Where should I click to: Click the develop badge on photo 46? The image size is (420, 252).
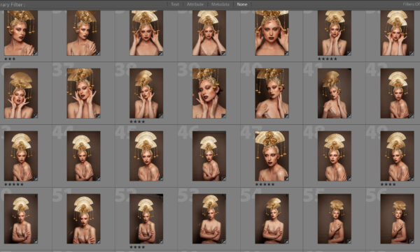pos(223,179)
